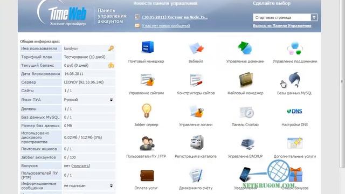
Task: Open the Jabber сервер lightbulb icon
Action: pyautogui.click(x=146, y=111)
